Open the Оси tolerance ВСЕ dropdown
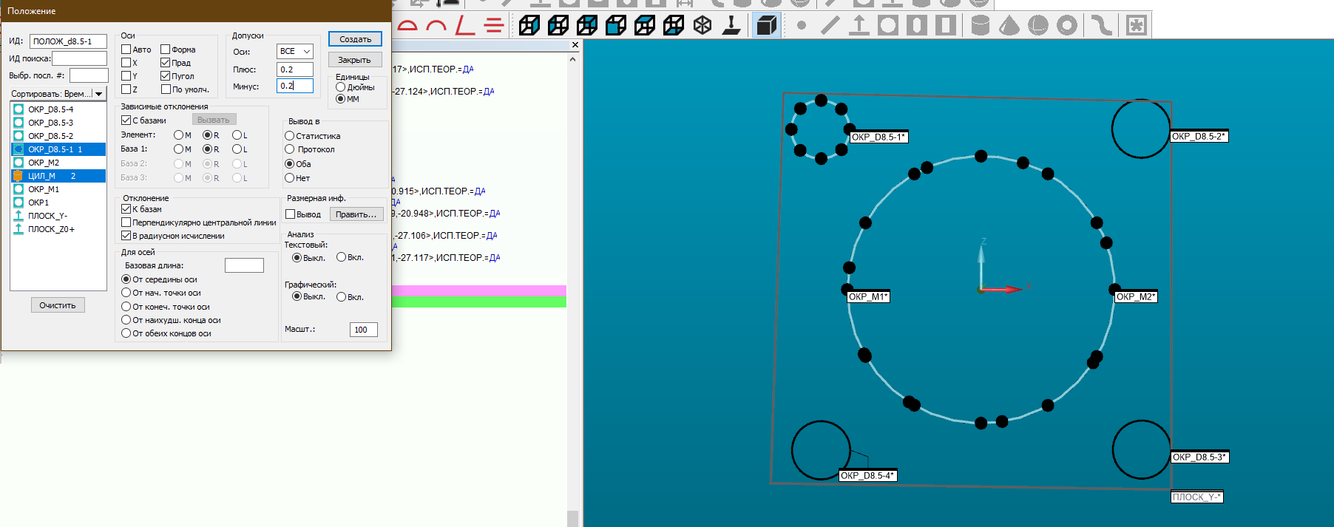 coord(295,52)
